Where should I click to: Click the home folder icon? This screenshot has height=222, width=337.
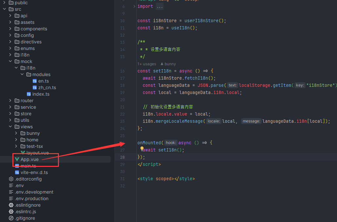(23, 140)
